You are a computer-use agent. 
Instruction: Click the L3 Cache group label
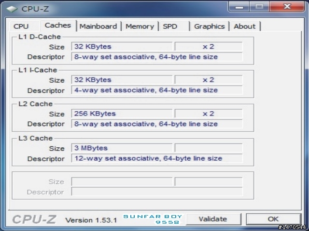pyautogui.click(x=35, y=138)
